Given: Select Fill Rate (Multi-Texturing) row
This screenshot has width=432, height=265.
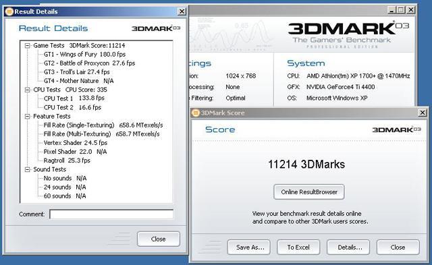Looking at the screenshot, I should pos(101,134).
